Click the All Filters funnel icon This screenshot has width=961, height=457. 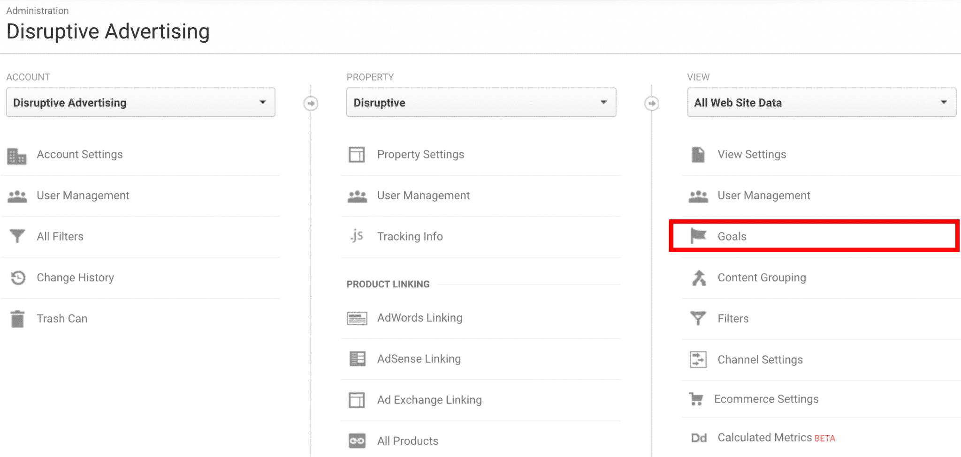pyautogui.click(x=17, y=236)
